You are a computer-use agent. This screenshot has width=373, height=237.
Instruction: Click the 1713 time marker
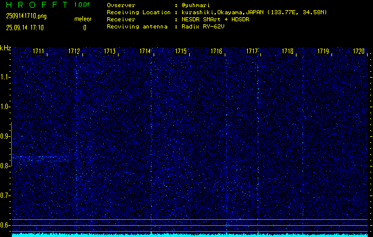point(110,51)
